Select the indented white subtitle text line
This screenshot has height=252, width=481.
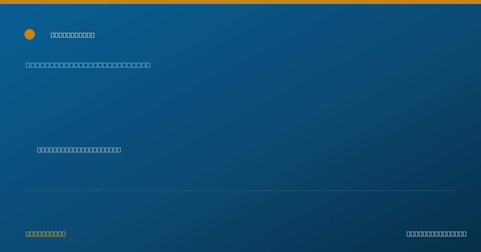point(79,150)
